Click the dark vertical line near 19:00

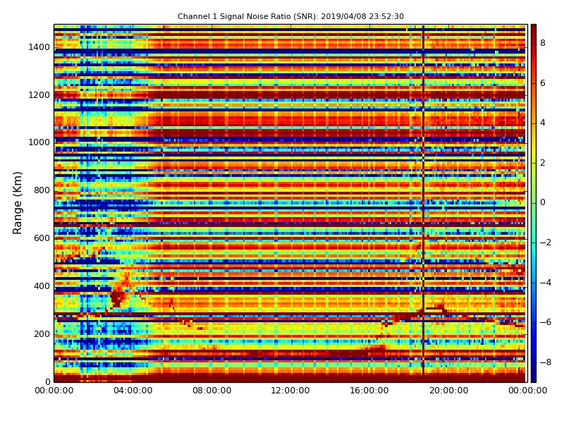pyautogui.click(x=424, y=203)
